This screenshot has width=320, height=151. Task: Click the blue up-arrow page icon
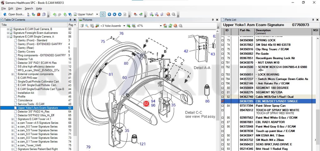tap(109, 14)
